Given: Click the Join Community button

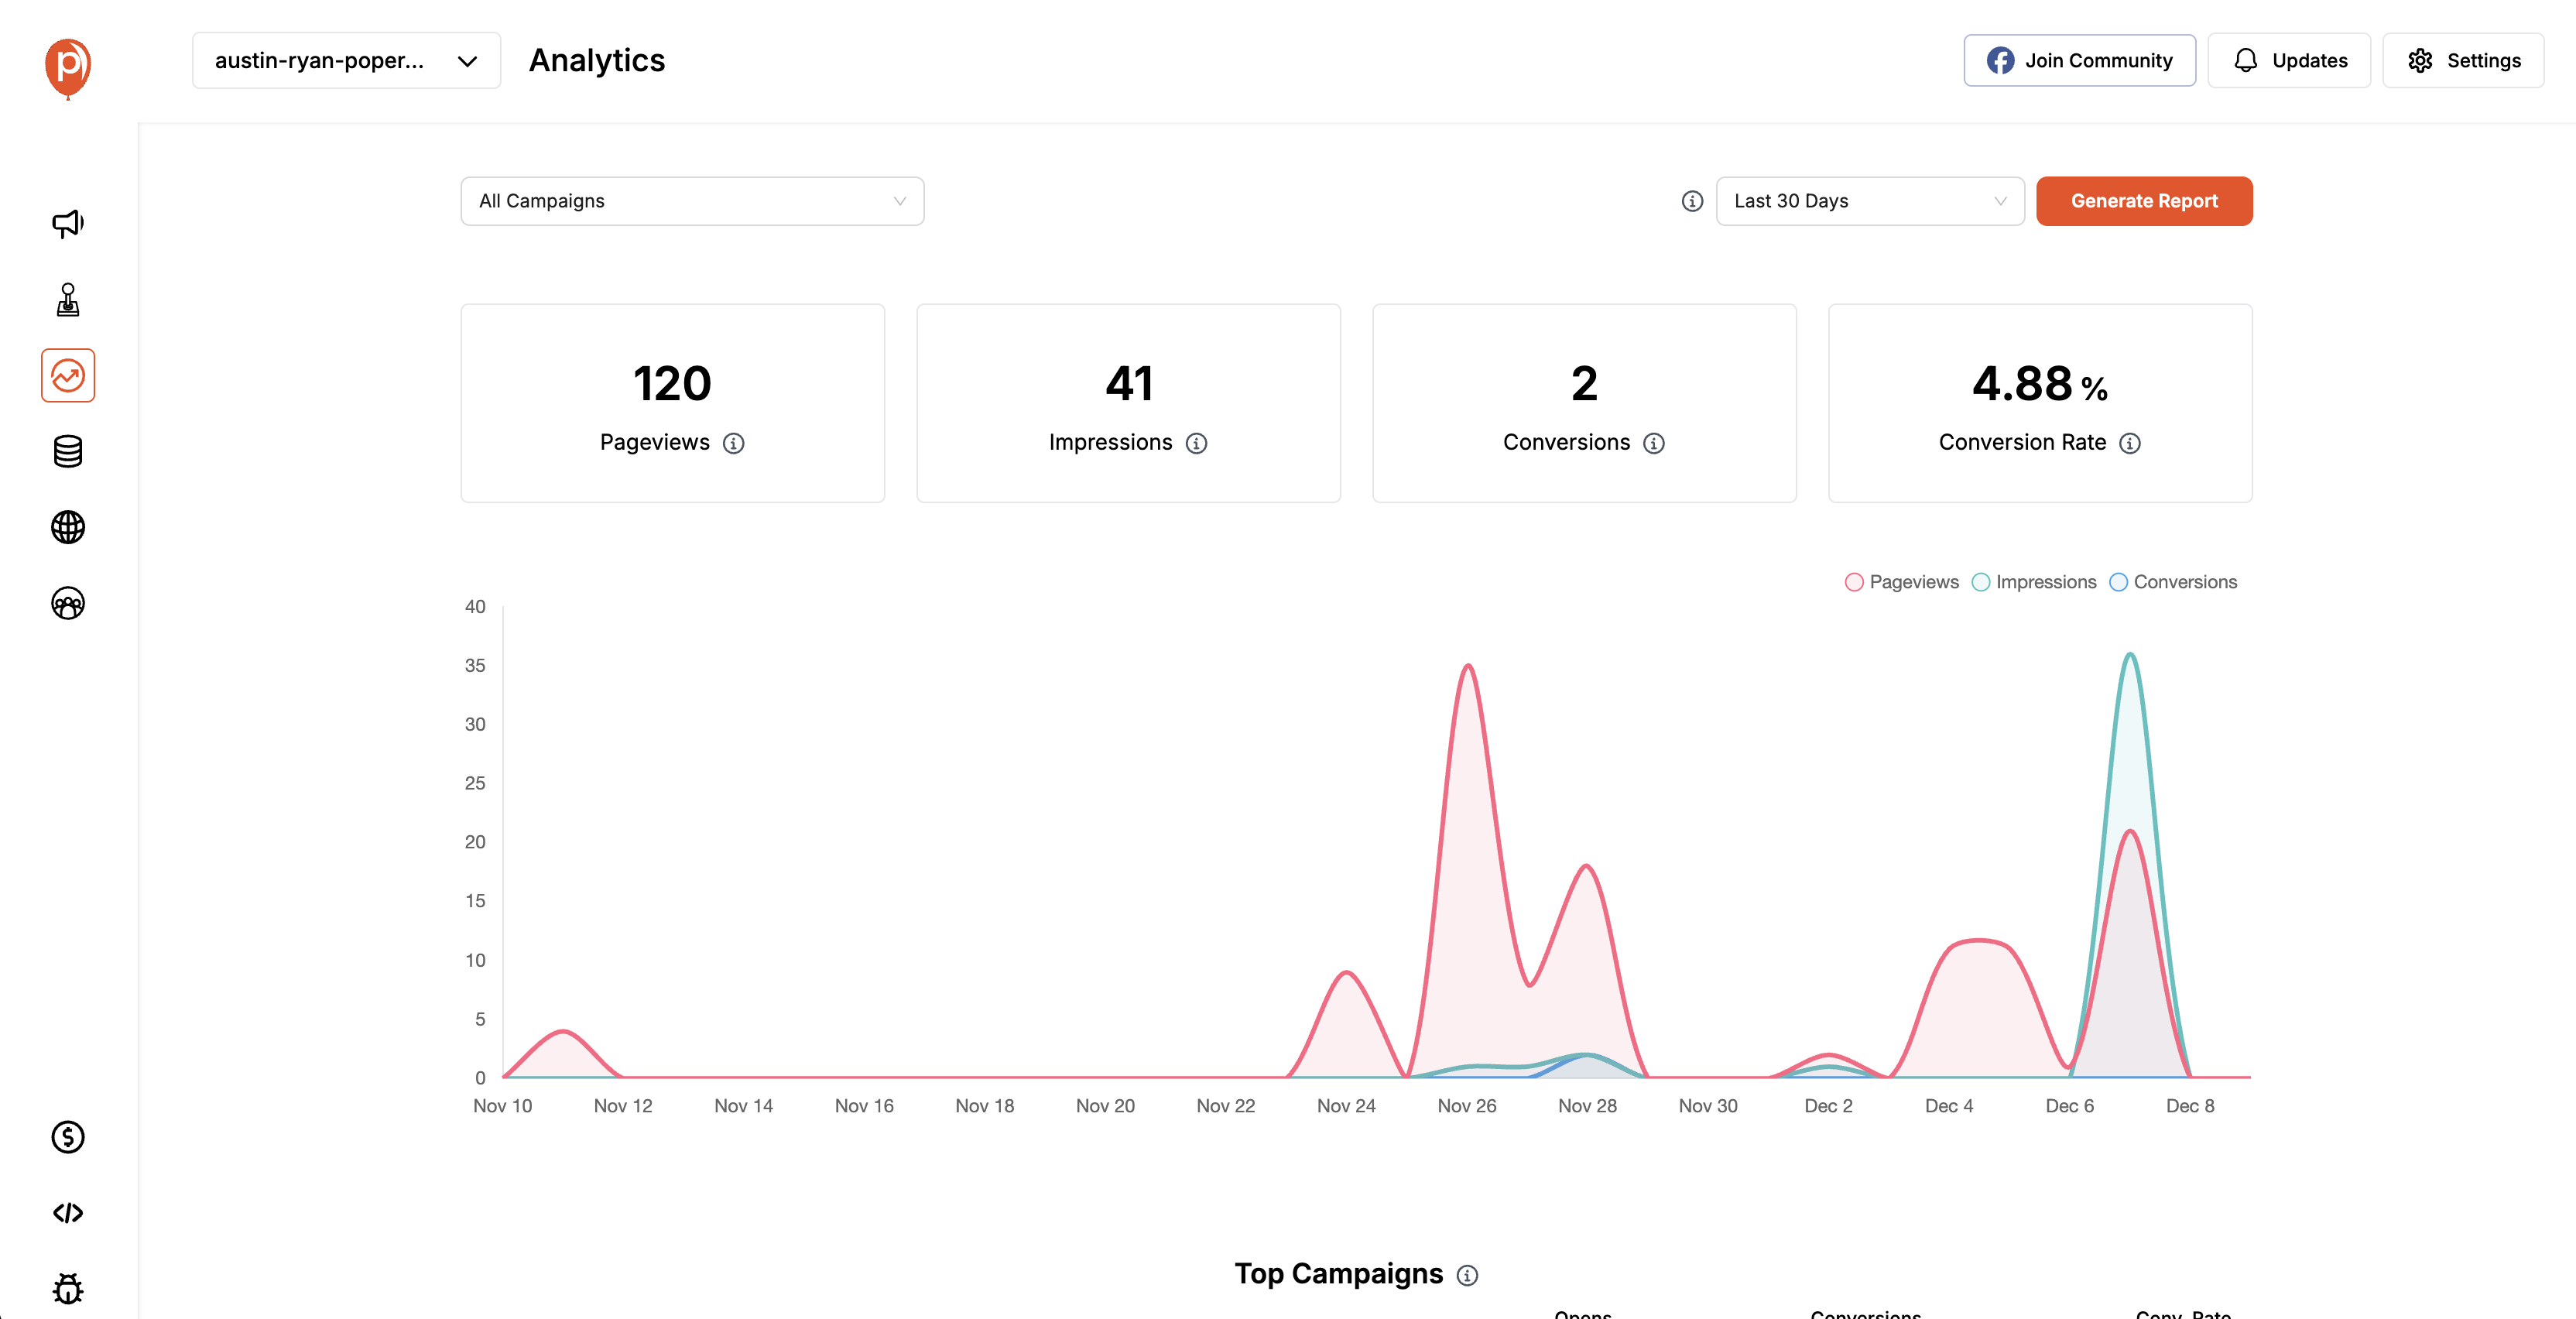Looking at the screenshot, I should click(2079, 61).
